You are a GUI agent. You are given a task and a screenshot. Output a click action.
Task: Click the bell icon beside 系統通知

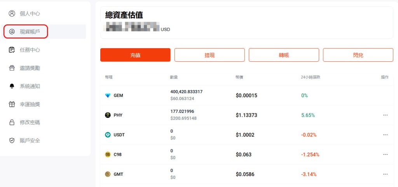[12, 87]
